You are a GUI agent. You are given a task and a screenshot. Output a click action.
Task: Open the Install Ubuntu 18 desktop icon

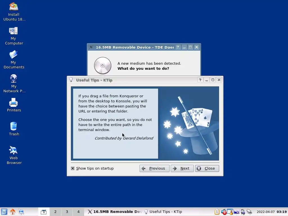(x=14, y=12)
